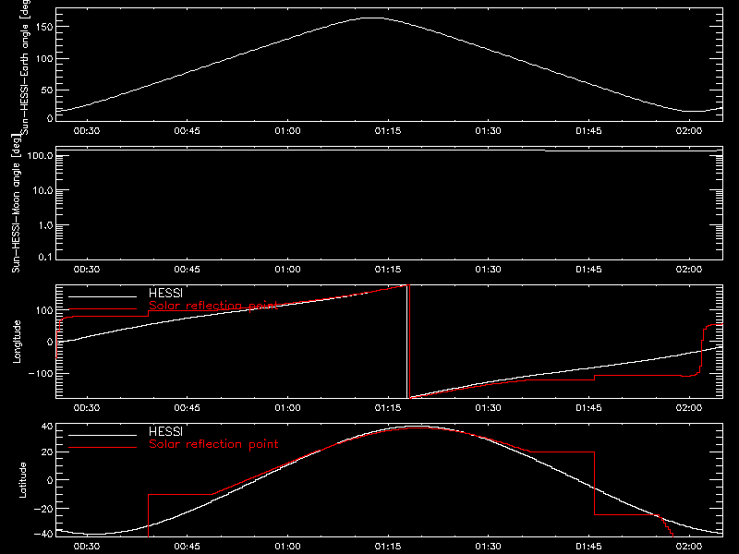Click the Longitude axis title
The width and height of the screenshot is (739, 554).
pos(17,342)
